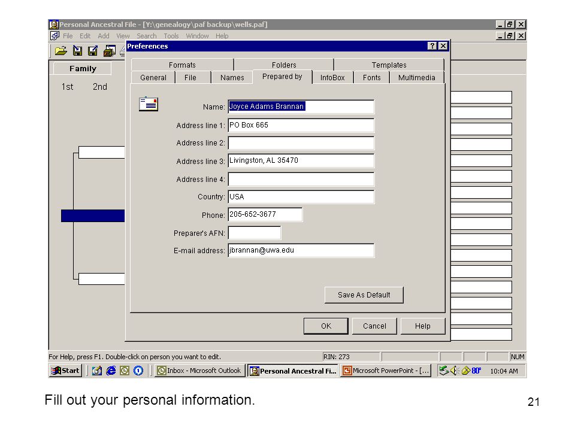Image resolution: width=575 pixels, height=431 pixels.
Task: Switch to the File tab in Preferences
Action: (x=190, y=77)
